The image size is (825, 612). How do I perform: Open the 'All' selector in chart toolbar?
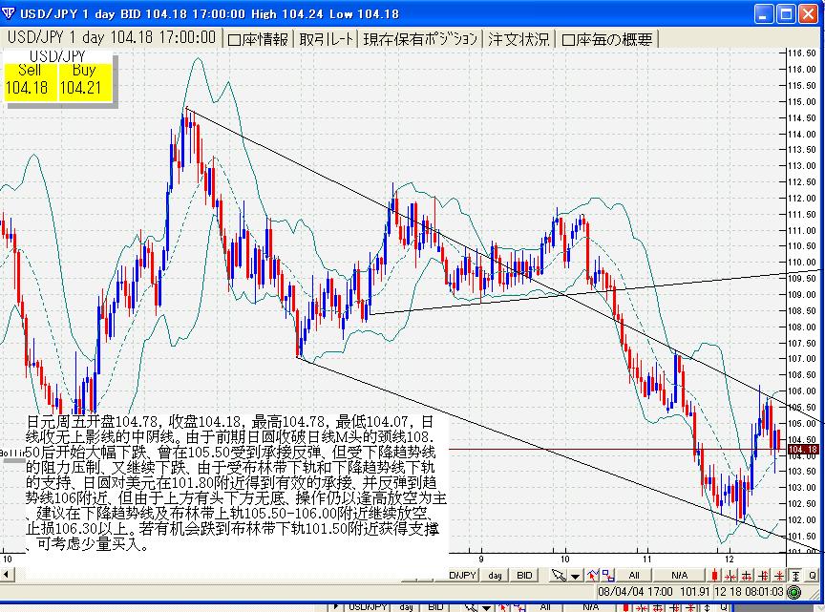(x=634, y=575)
